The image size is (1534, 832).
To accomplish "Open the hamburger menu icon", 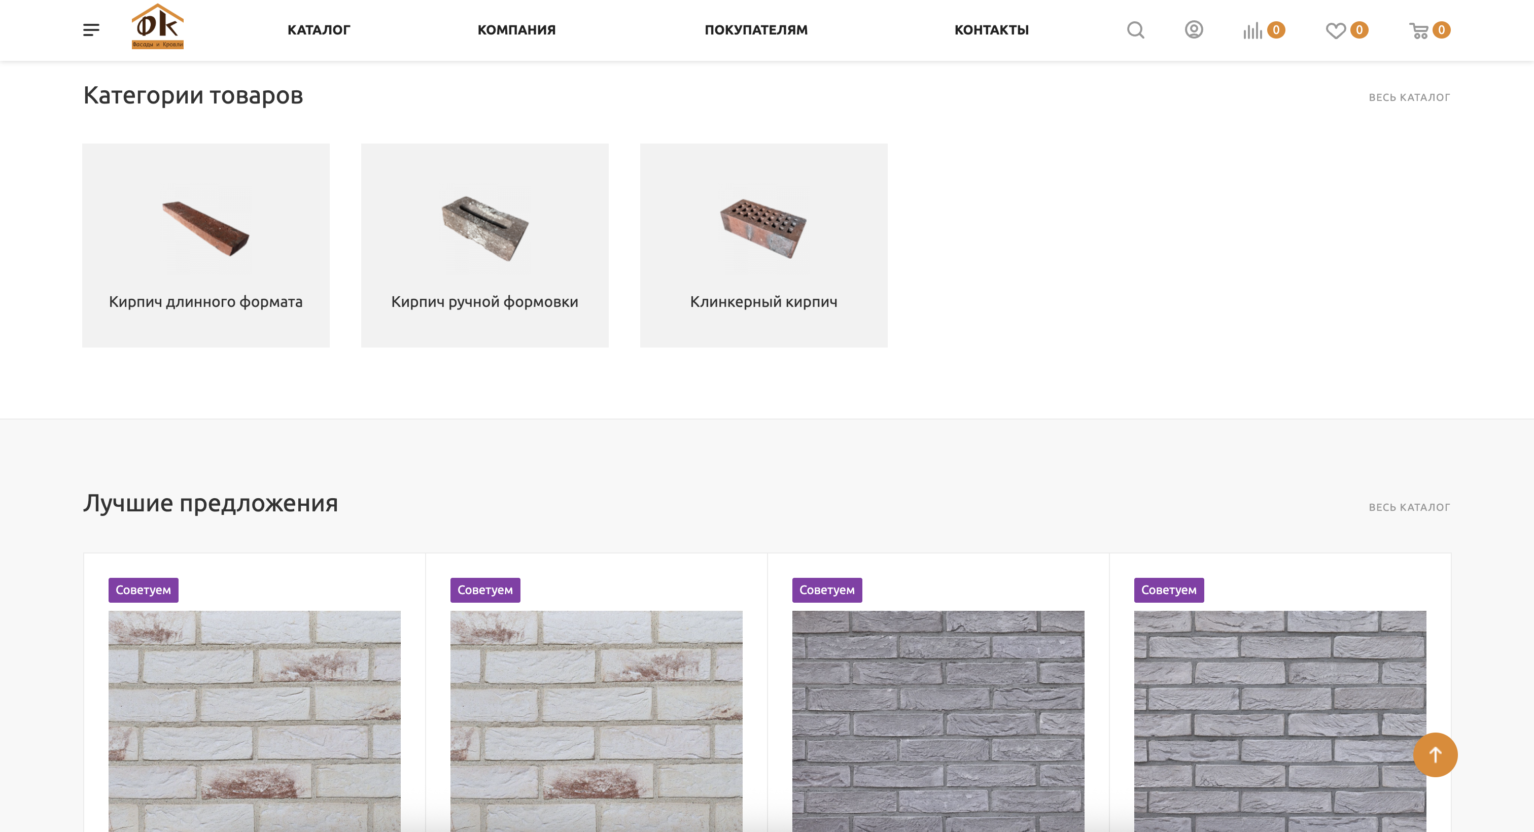I will pyautogui.click(x=91, y=30).
